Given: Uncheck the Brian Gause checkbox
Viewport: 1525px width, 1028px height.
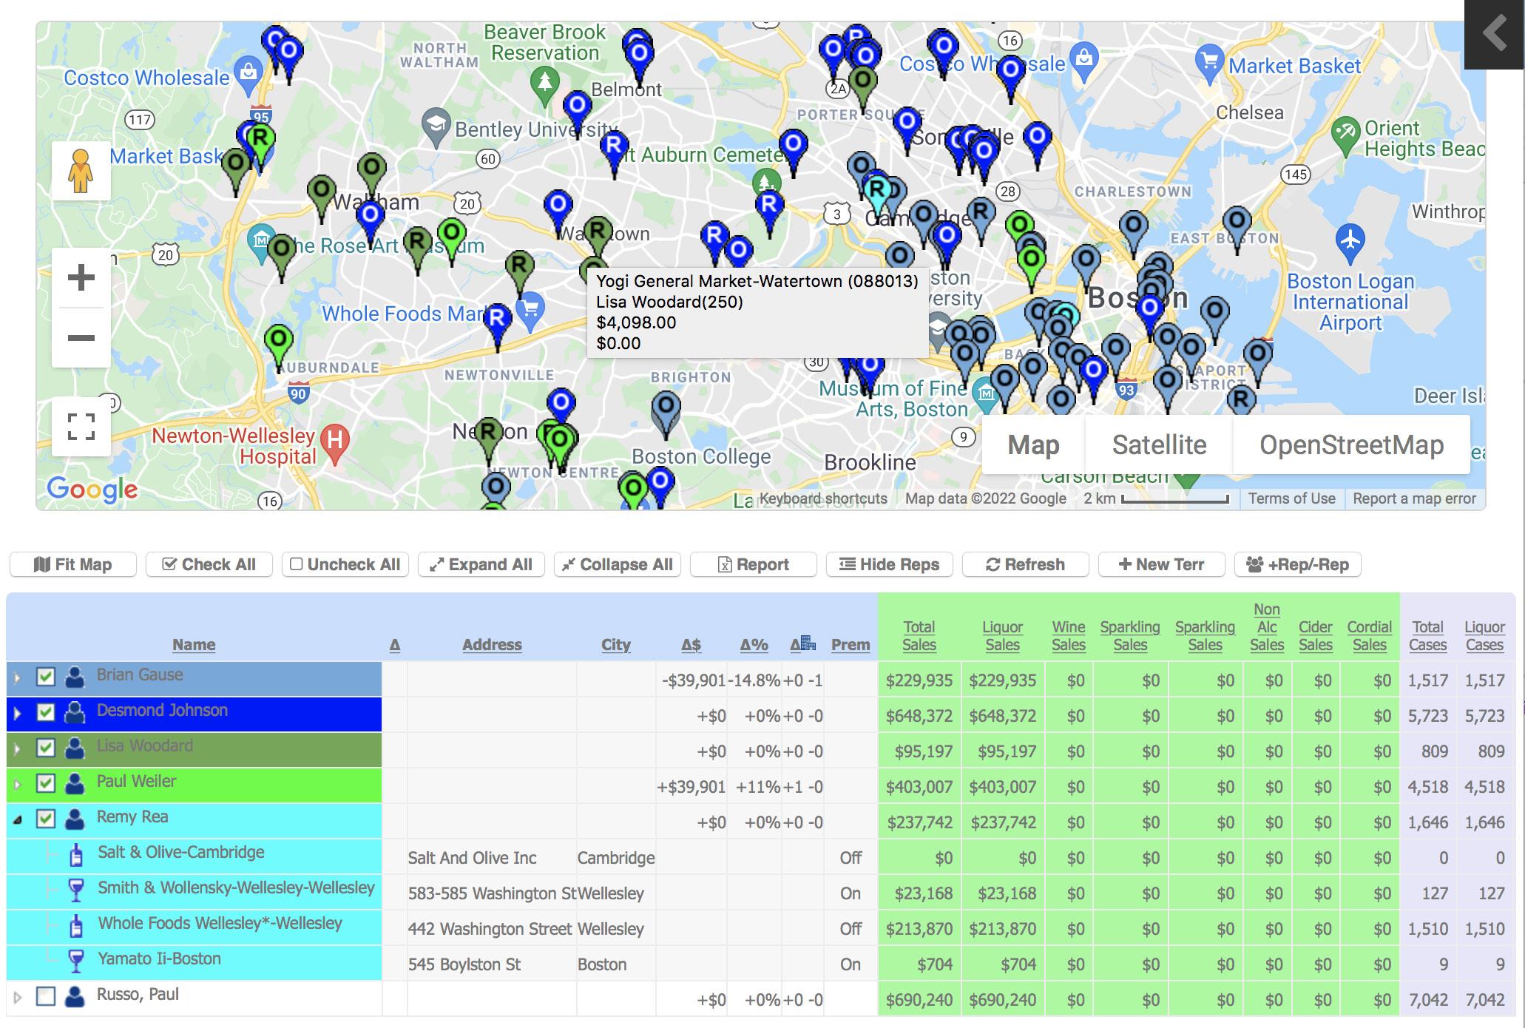Looking at the screenshot, I should [x=46, y=677].
